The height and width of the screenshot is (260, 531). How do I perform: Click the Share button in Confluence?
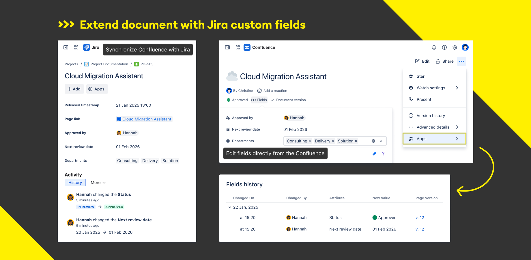[x=445, y=61]
